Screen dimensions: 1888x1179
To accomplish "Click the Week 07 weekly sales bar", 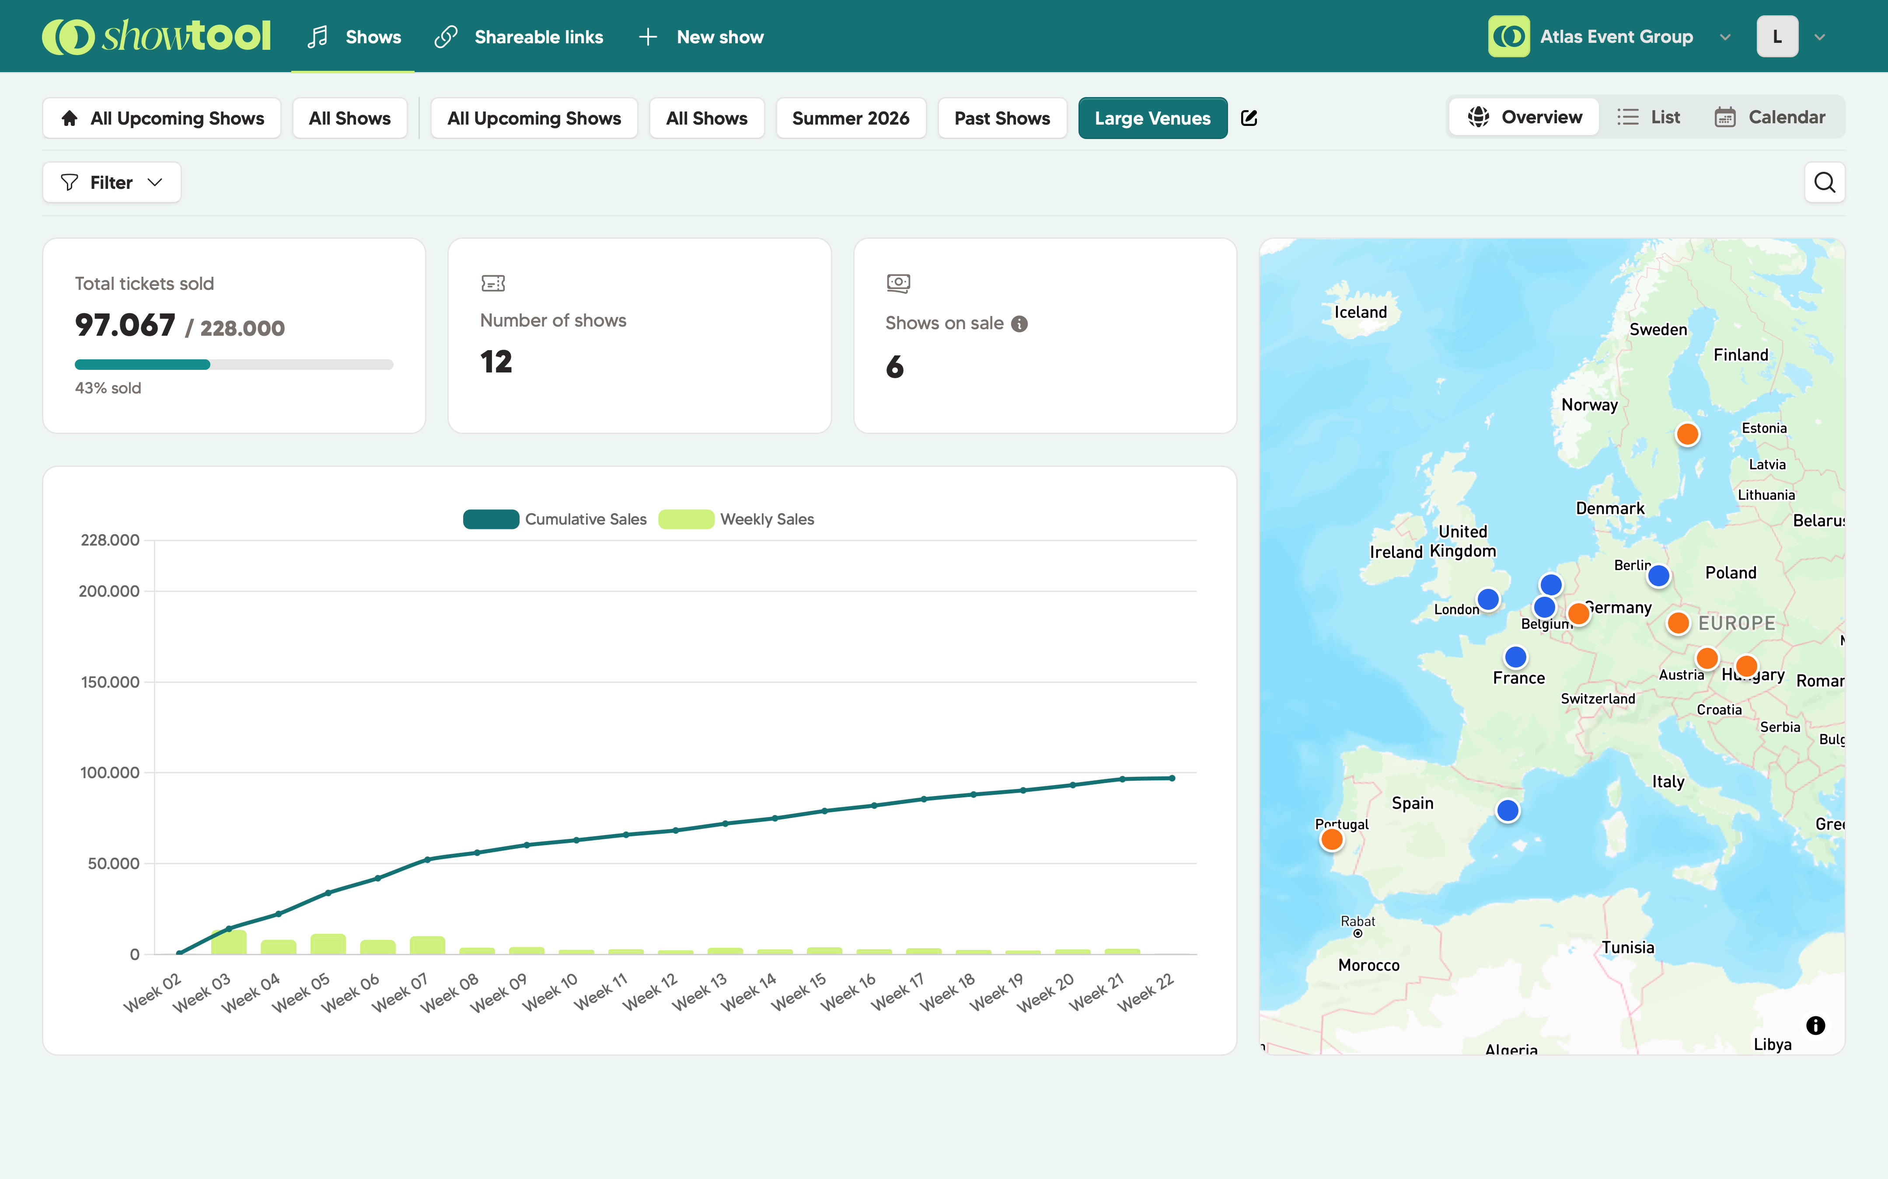I will [x=427, y=945].
